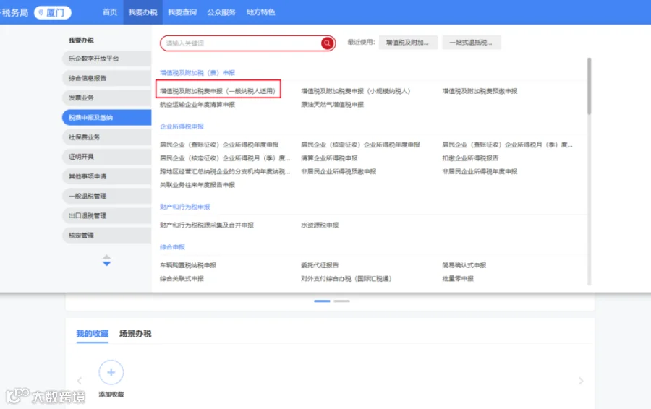
Task: Select 发票业务 in the sidebar
Action: pos(107,98)
